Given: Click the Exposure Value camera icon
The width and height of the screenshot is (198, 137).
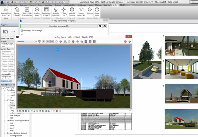Looking at the screenshot, I should tap(81, 10).
